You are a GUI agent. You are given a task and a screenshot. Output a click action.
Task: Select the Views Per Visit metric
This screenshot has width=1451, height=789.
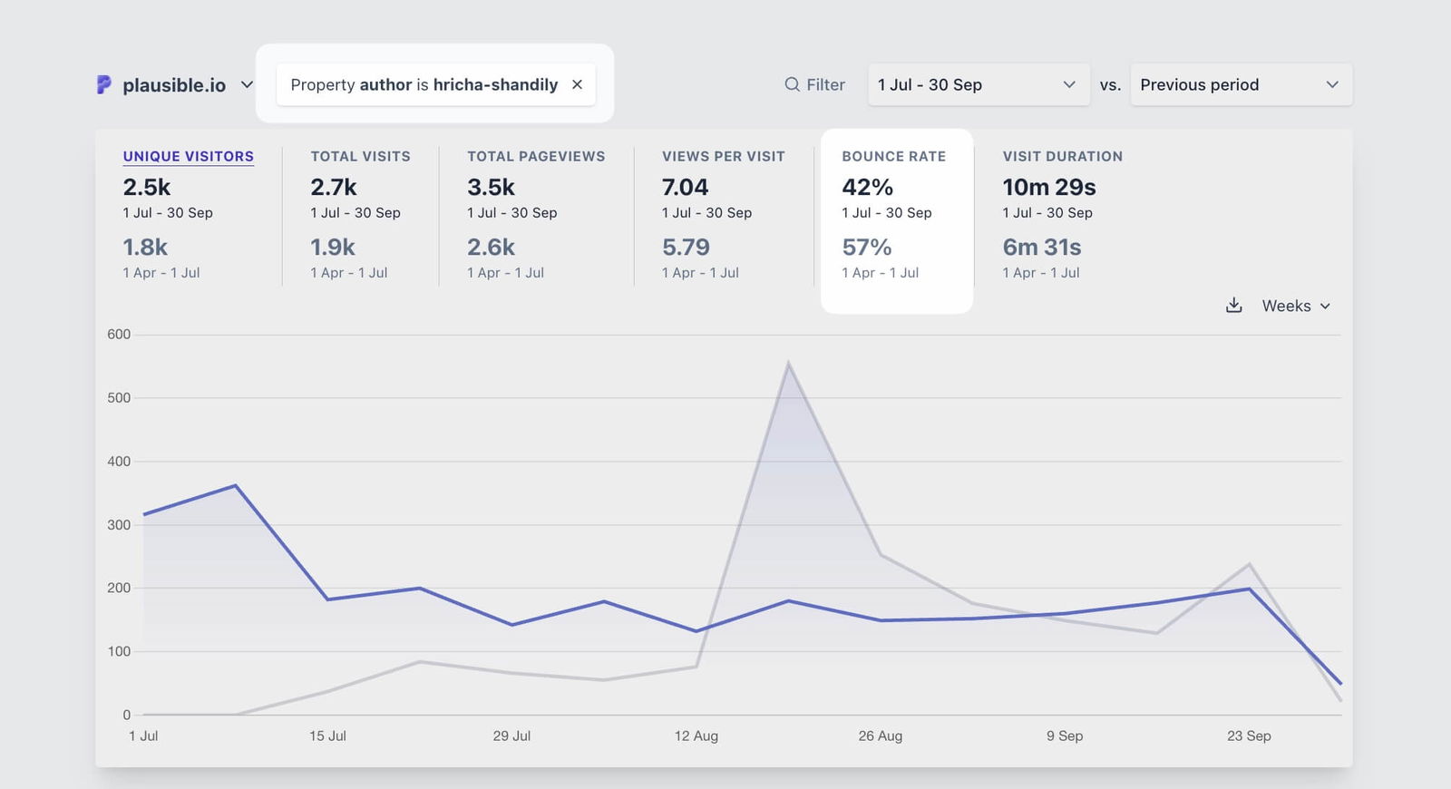(x=723, y=156)
